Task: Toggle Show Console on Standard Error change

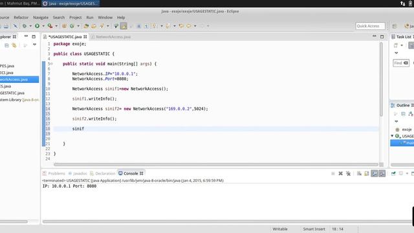Action: [x=382, y=173]
